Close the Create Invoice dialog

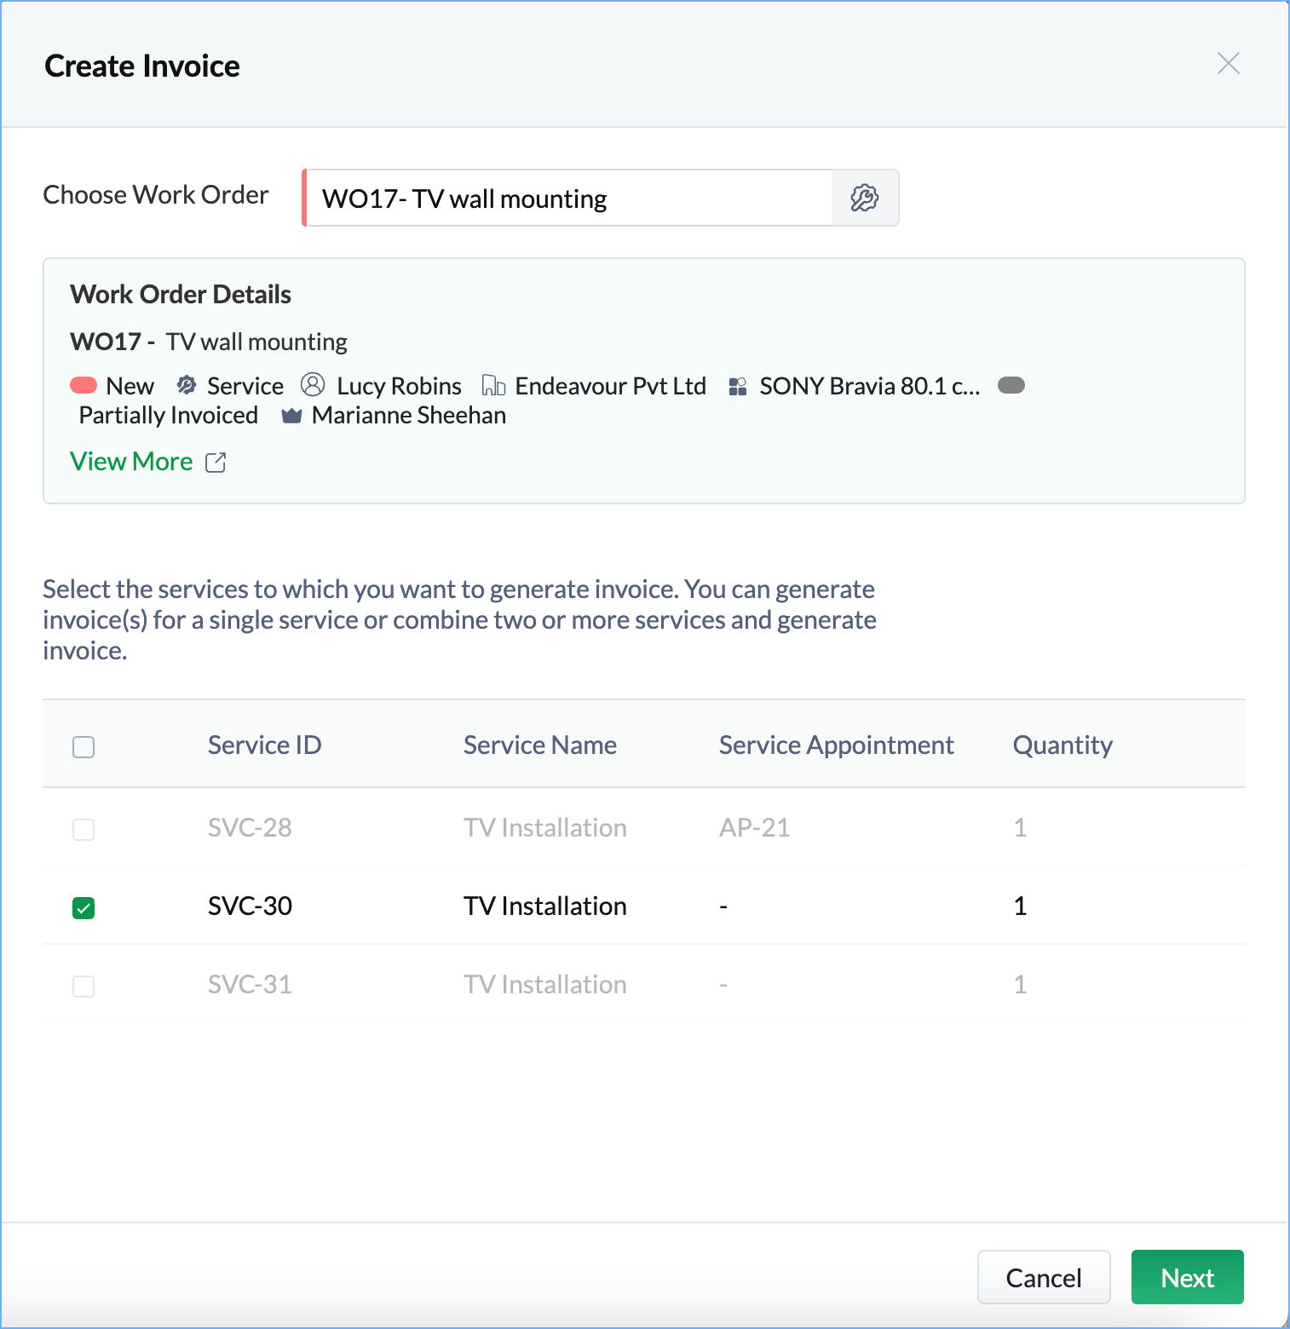coord(1228,63)
